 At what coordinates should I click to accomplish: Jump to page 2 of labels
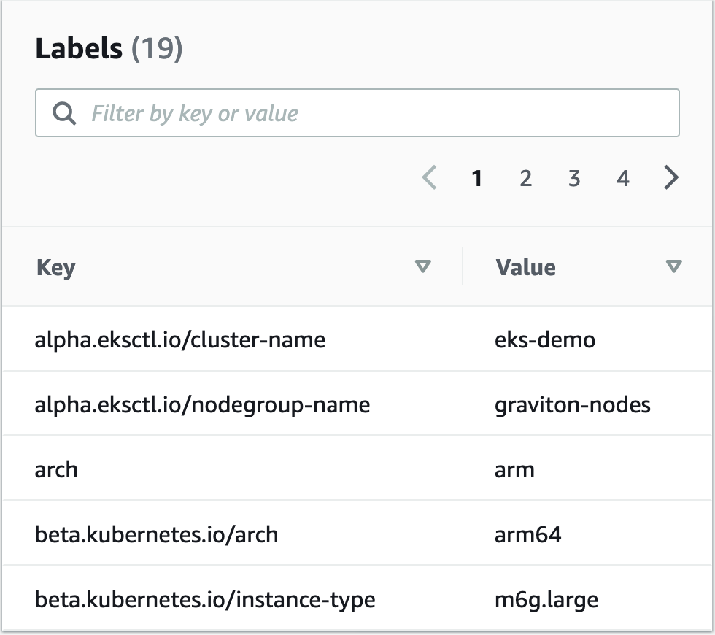coord(525,178)
